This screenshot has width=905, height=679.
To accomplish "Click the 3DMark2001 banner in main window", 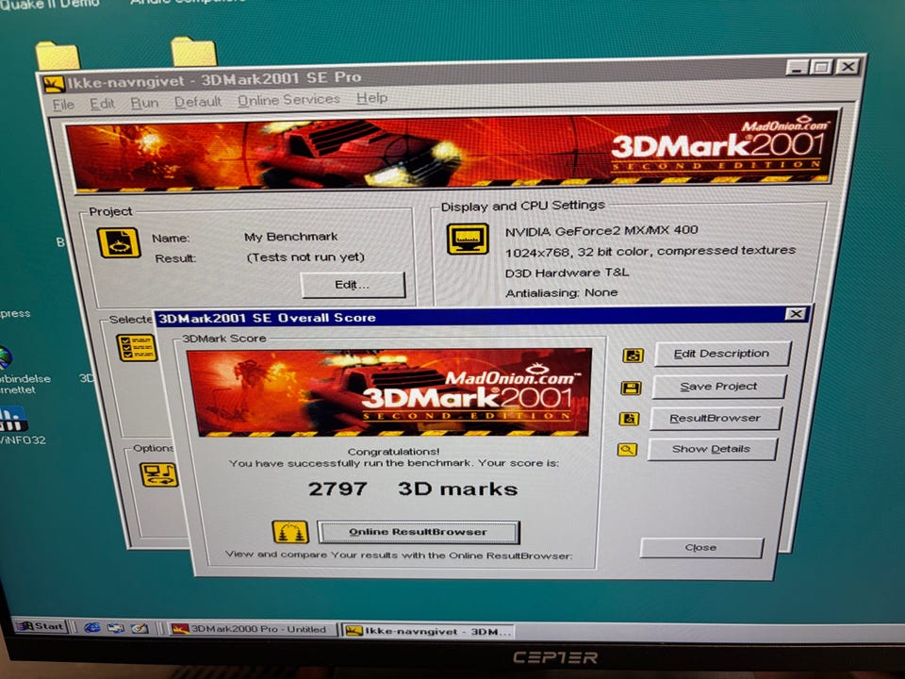I will click(x=452, y=151).
